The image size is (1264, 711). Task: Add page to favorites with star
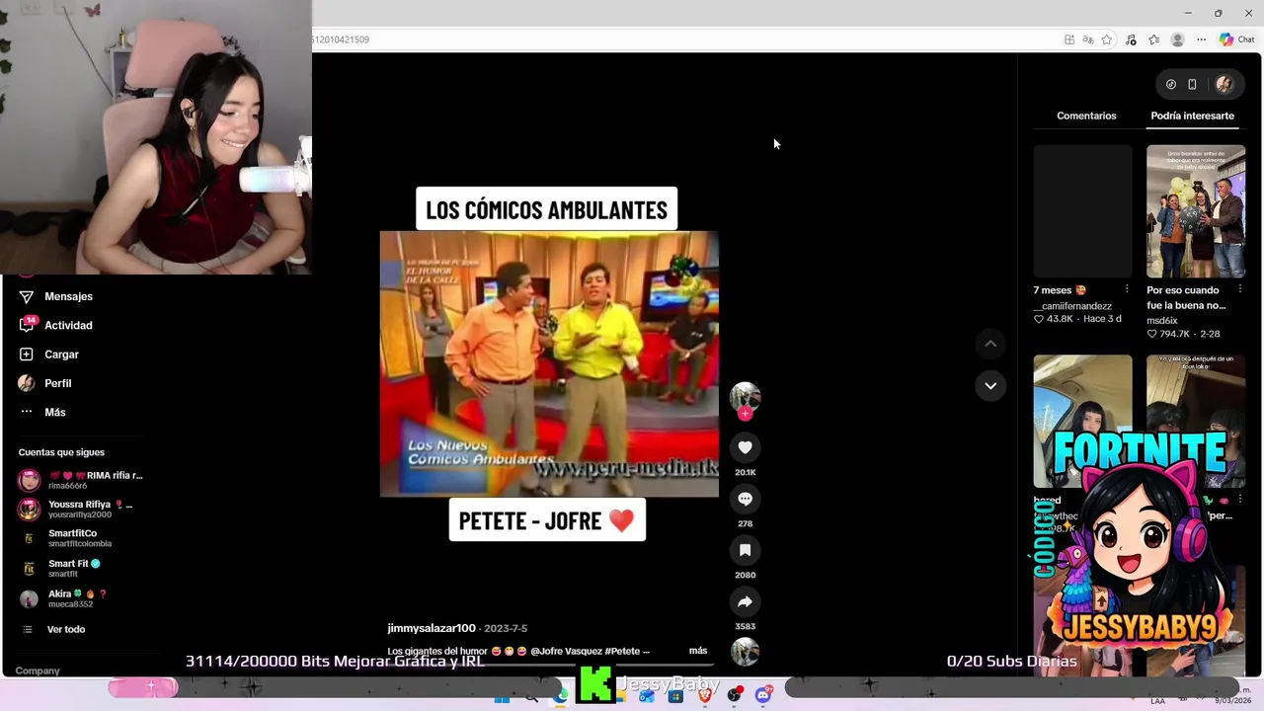pos(1107,39)
